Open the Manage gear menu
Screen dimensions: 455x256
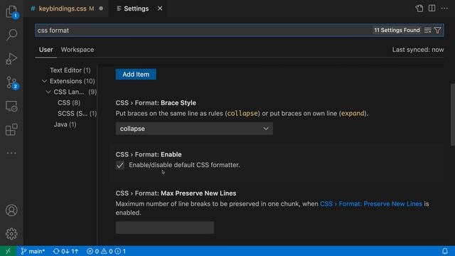pos(11,234)
